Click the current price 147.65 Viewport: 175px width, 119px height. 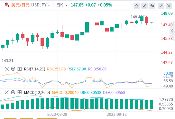point(77,5)
